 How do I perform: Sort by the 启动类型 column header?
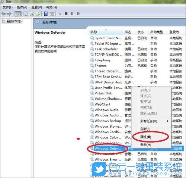pyautogui.click(x=158, y=32)
